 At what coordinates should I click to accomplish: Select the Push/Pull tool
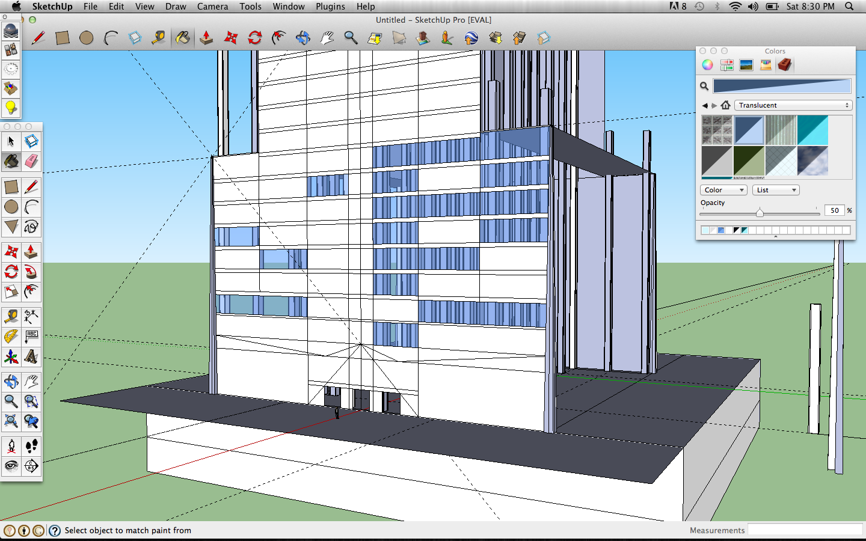(x=31, y=252)
